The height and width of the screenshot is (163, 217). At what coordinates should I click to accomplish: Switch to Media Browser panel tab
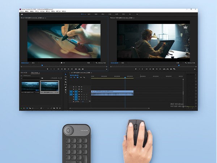pyautogui.click(x=24, y=73)
